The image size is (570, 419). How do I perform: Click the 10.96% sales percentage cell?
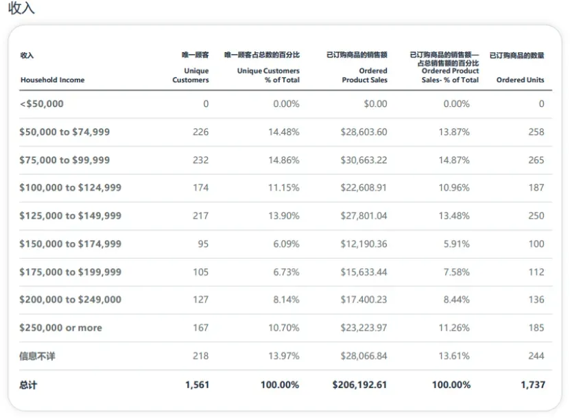(454, 187)
